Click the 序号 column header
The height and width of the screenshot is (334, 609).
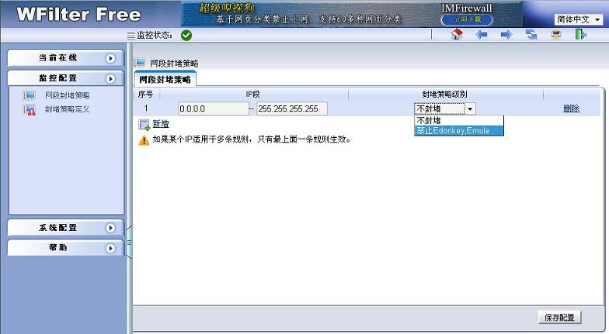(146, 95)
